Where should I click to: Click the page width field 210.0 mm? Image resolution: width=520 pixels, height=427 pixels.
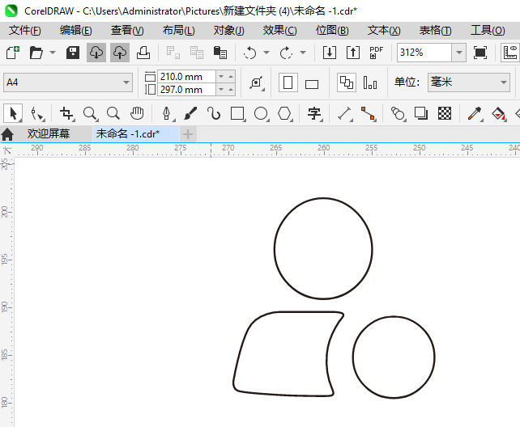(187, 77)
